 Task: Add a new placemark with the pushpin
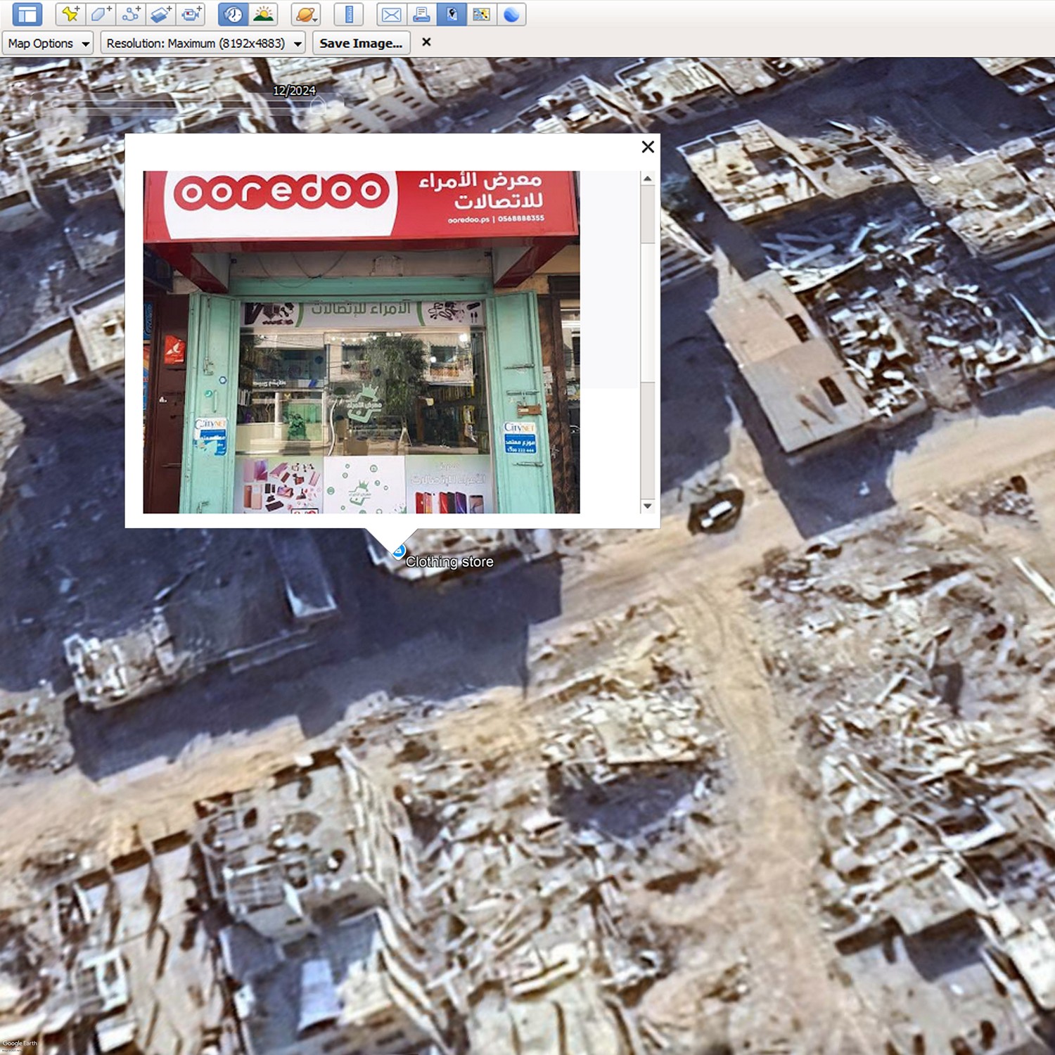point(70,14)
